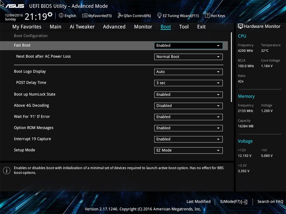
Task: Click the EzMode exit arrow icon
Action: click(x=245, y=202)
